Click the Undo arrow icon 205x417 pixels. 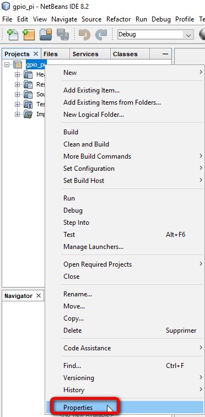[84, 35]
